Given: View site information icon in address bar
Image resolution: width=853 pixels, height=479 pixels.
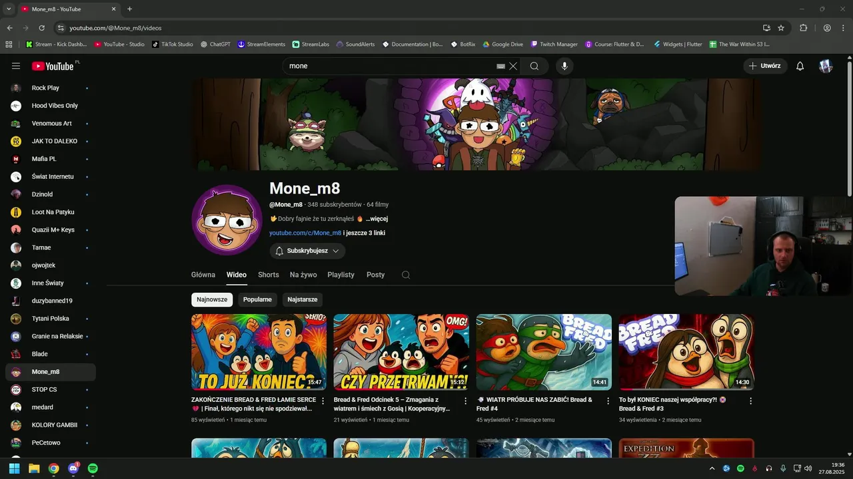Looking at the screenshot, I should [x=61, y=28].
